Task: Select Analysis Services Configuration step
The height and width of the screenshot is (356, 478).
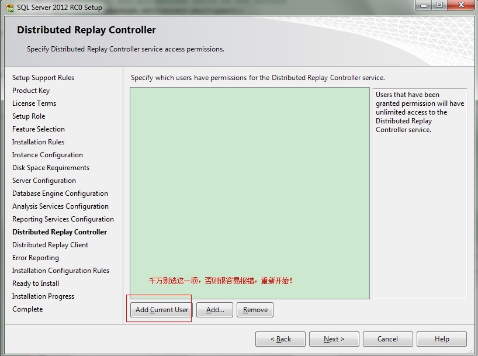Action: tap(60, 206)
